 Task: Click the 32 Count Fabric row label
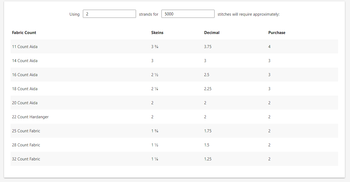(x=26, y=159)
